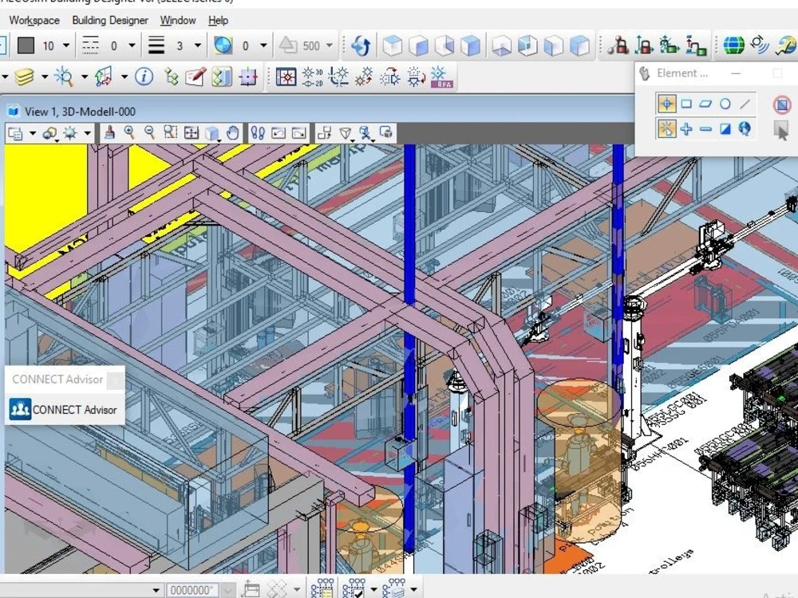
Task: Select the Line selection method
Action: pyautogui.click(x=745, y=104)
